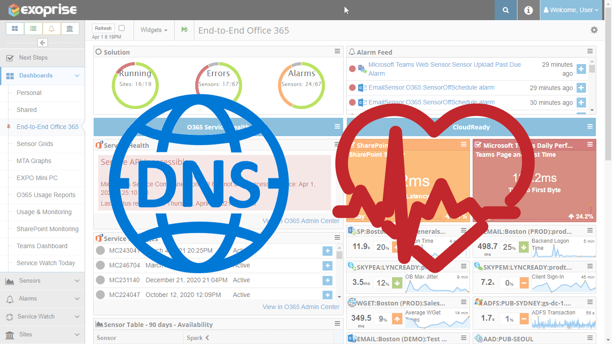Open the EMAIL:Boston (PROD) widget menu
Viewport: 612px width, 344px height.
click(x=590, y=231)
